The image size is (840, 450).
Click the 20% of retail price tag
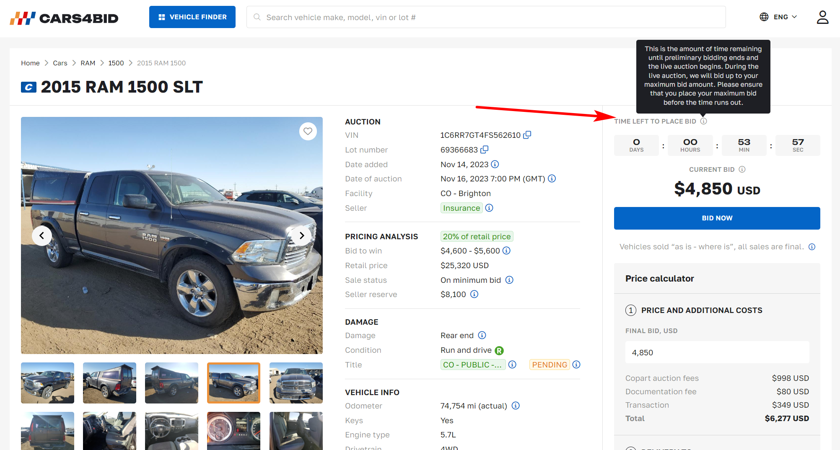477,236
